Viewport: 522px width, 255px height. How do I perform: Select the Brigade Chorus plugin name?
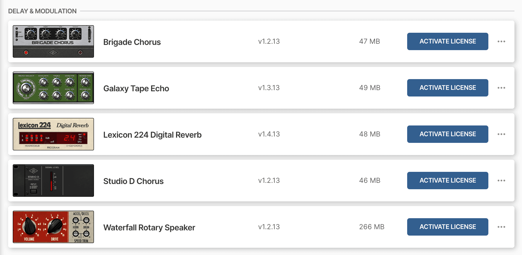pyautogui.click(x=132, y=42)
